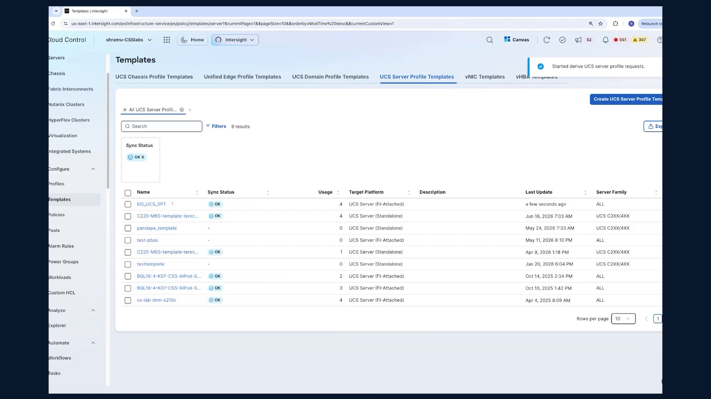
Task: Collapse the Analyze sidebar section
Action: pos(93,311)
